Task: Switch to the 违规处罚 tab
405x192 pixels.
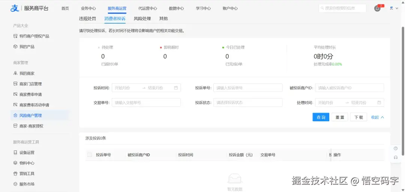Action: [87, 19]
